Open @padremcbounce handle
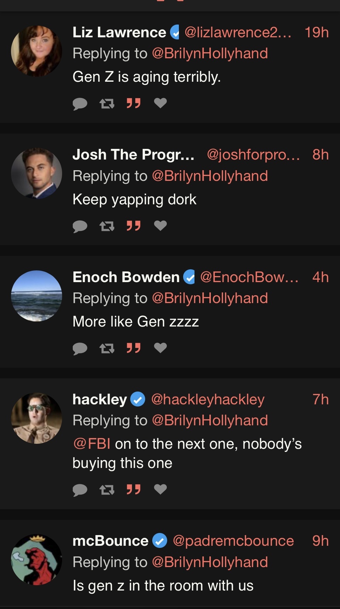The width and height of the screenshot is (340, 609). 233,541
